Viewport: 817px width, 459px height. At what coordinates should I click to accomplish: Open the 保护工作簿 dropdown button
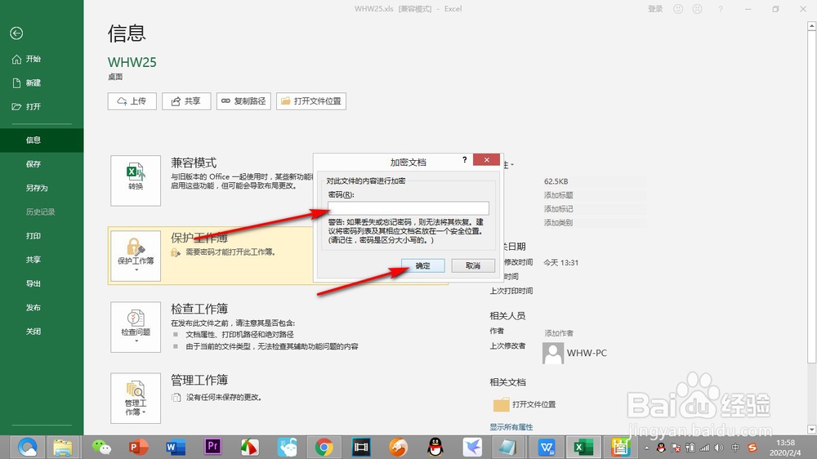point(136,256)
